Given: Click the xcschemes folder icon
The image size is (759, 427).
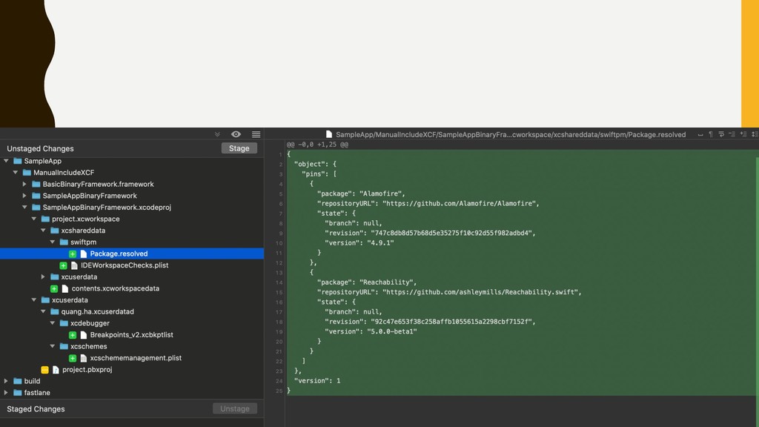Looking at the screenshot, I should [64, 347].
